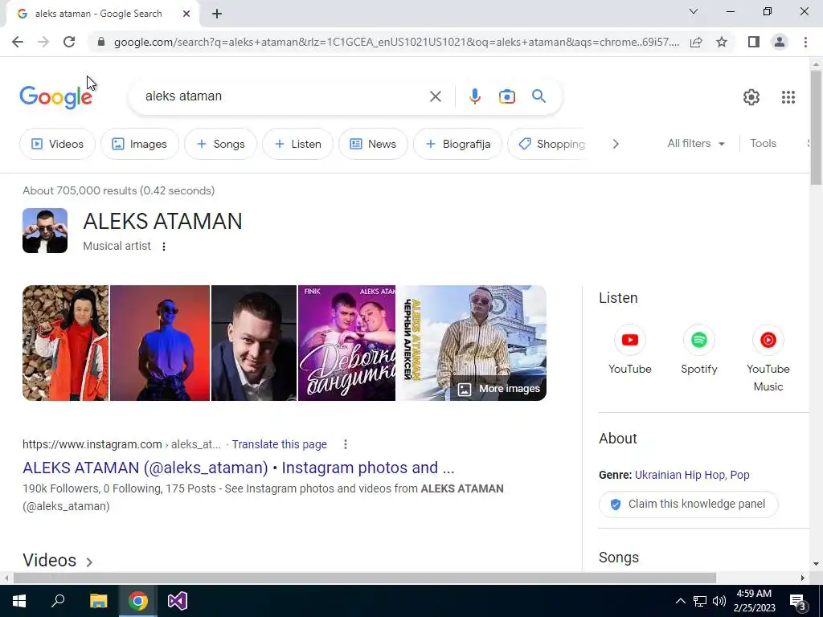Add Biografija to the search
This screenshot has width=823, height=617.
tap(457, 144)
